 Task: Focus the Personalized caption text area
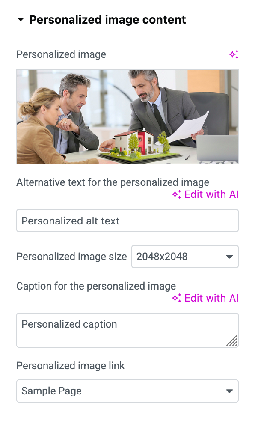127,330
